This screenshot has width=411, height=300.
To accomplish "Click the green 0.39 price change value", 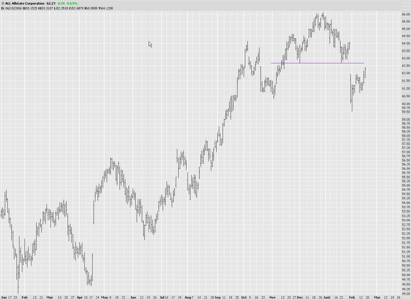I will (x=61, y=3).
